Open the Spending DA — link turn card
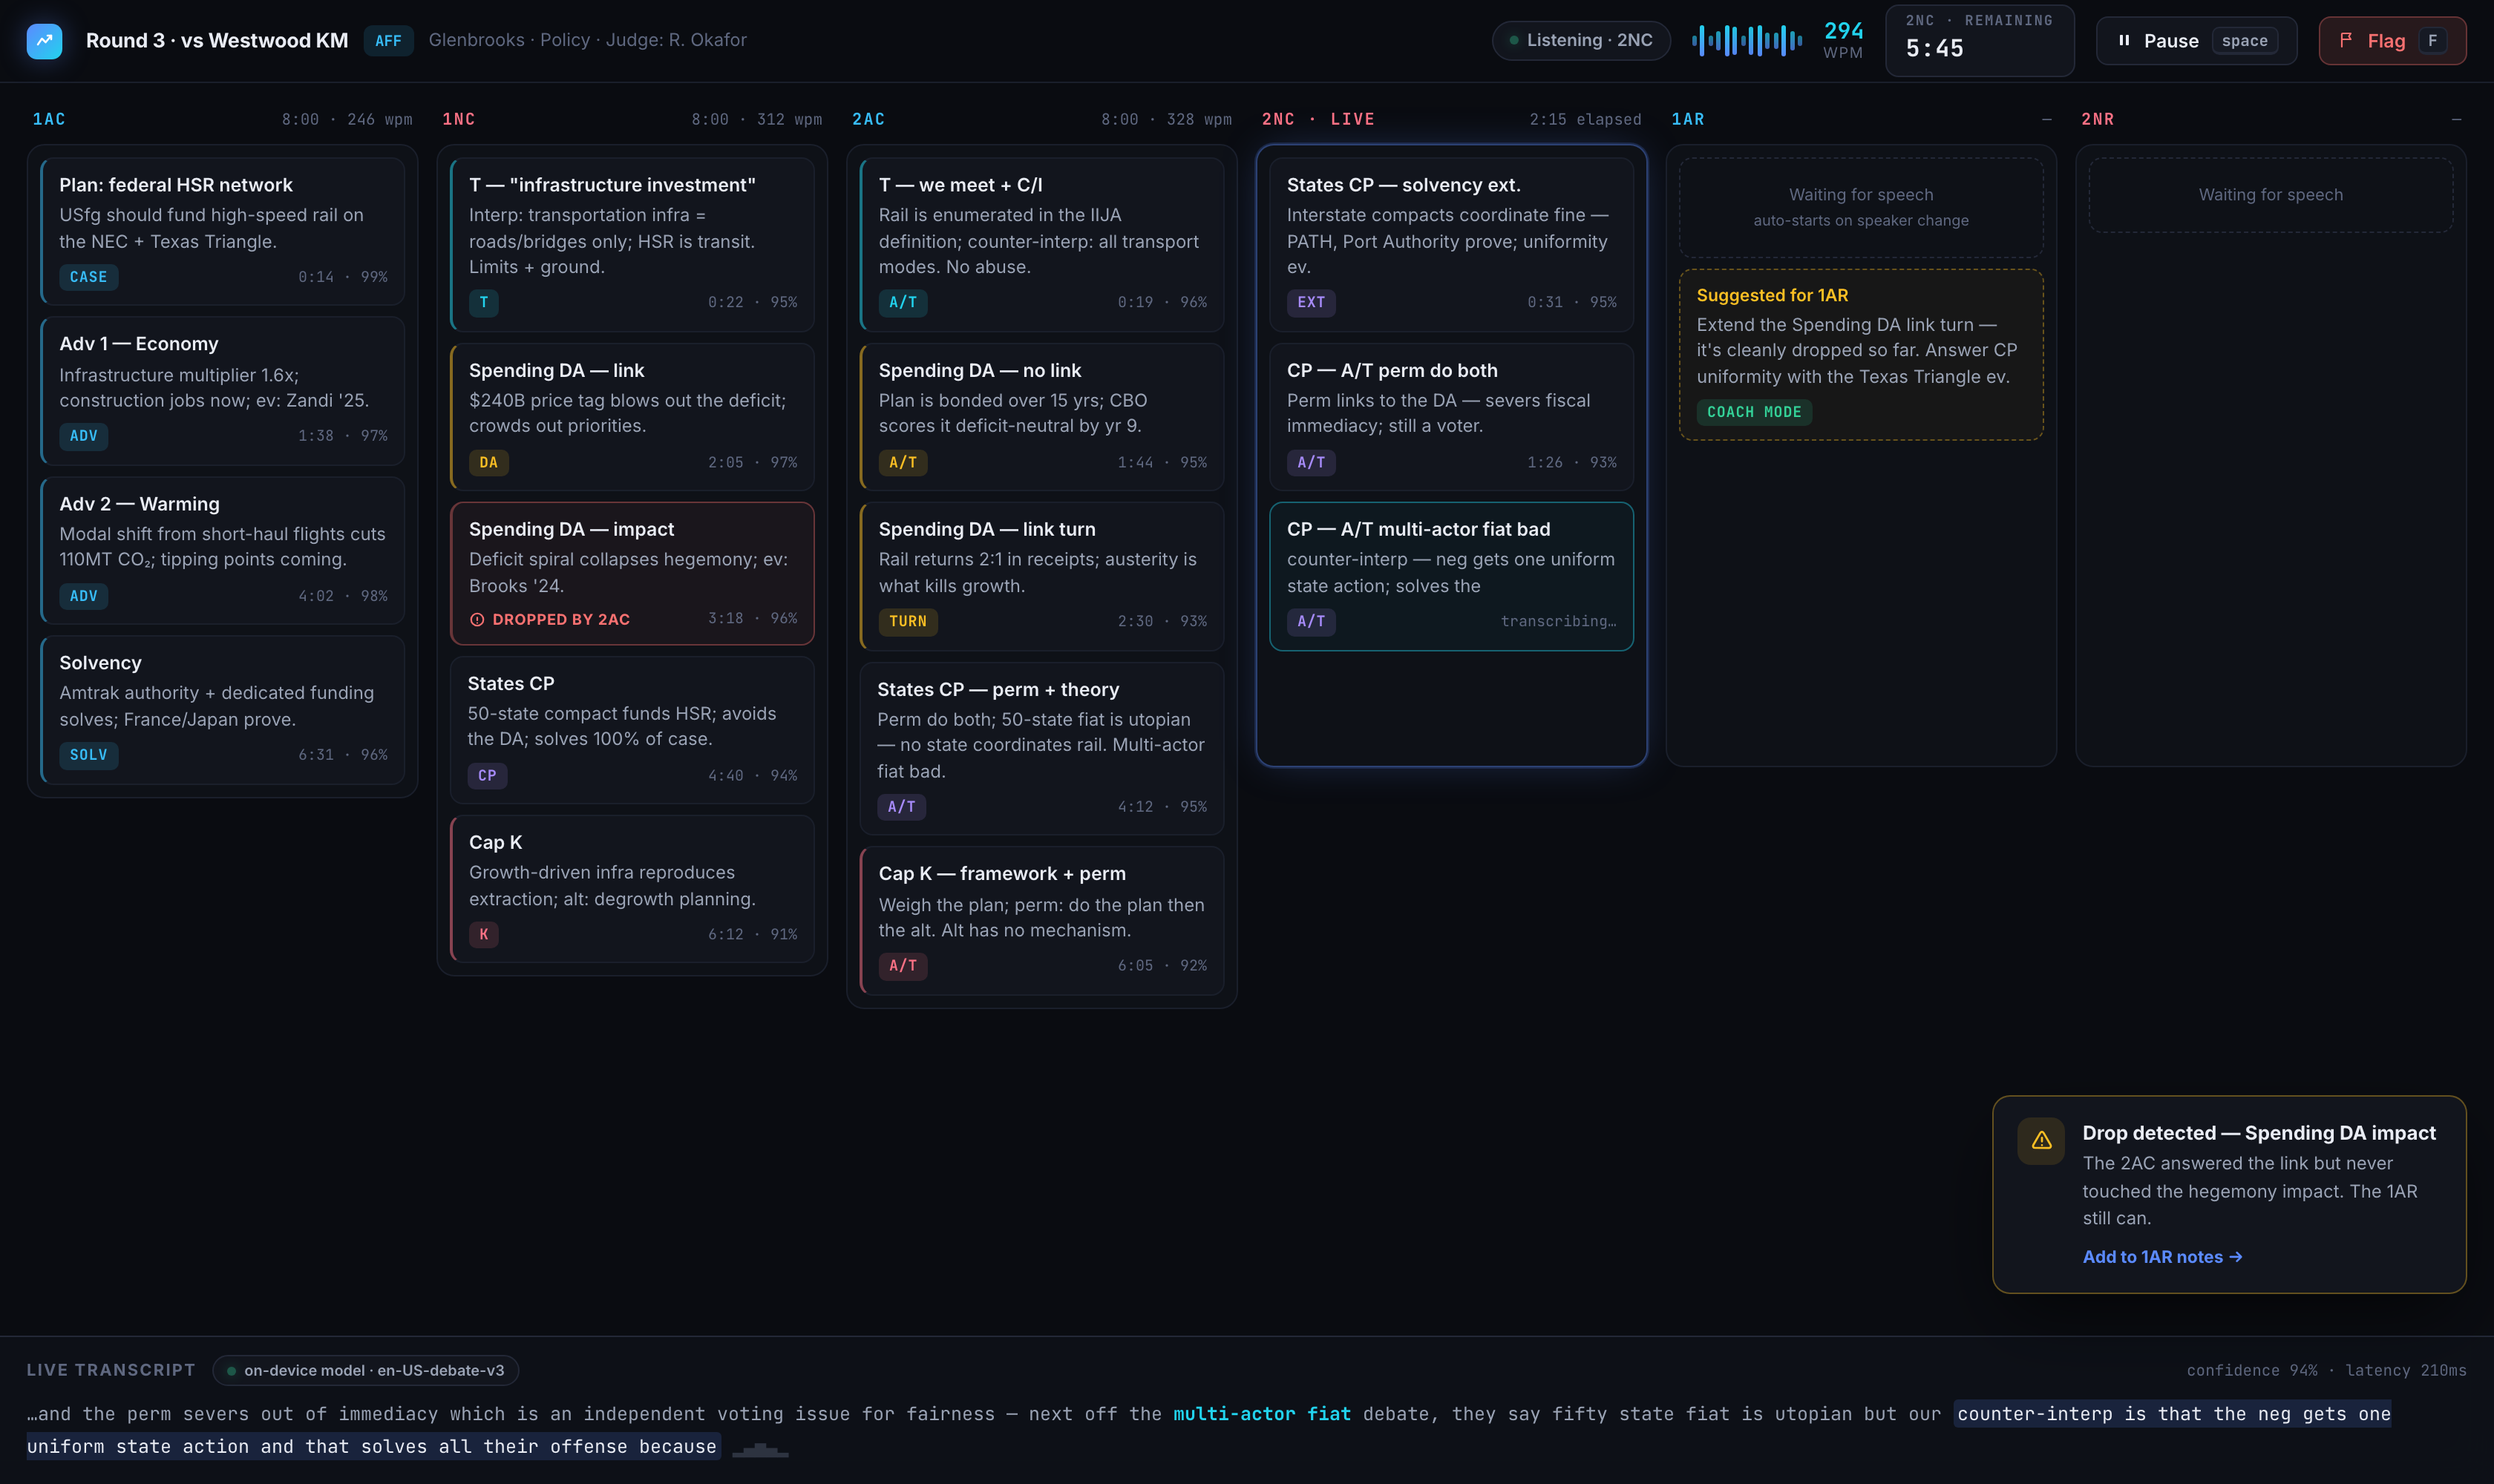 pyautogui.click(x=1041, y=576)
